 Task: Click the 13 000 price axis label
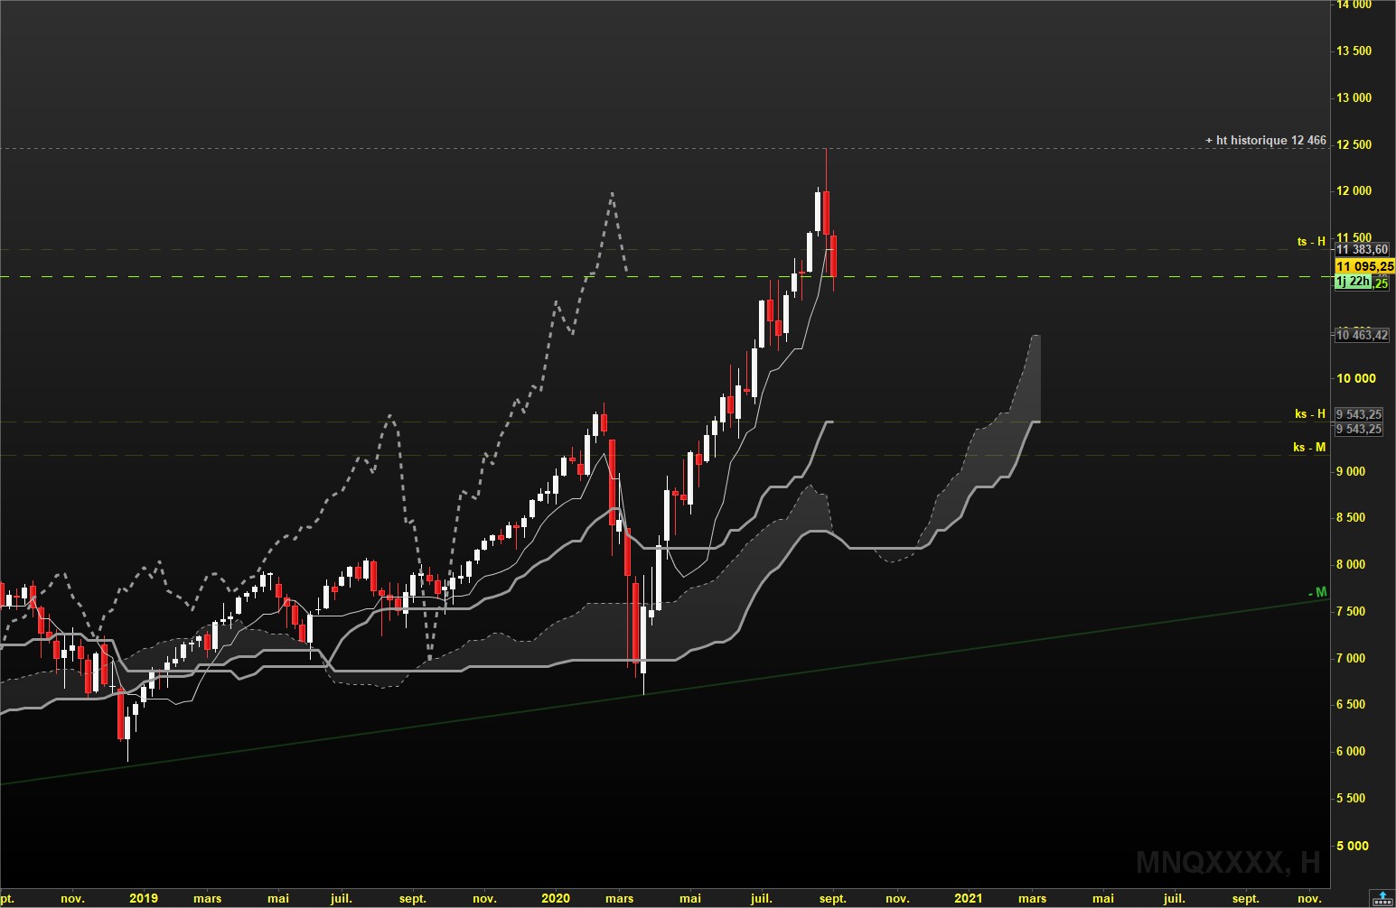(x=1354, y=97)
